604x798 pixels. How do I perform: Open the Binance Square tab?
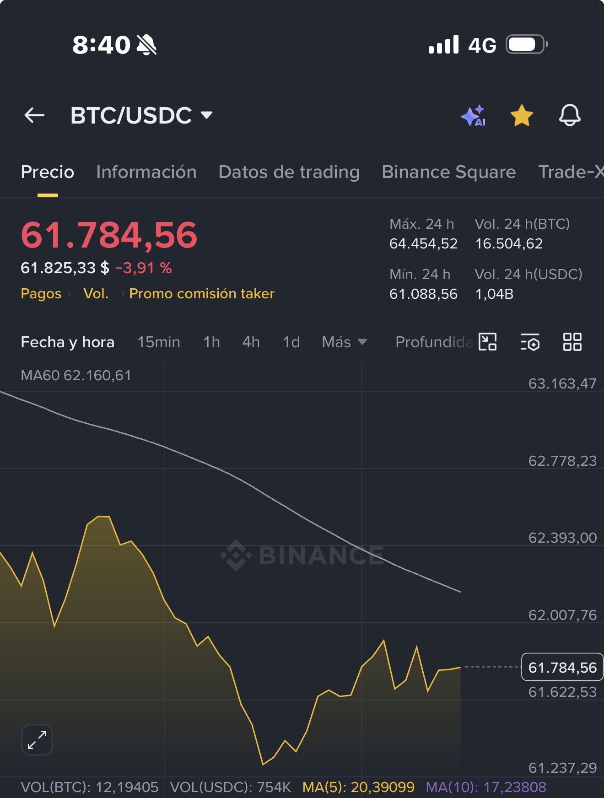pyautogui.click(x=449, y=172)
